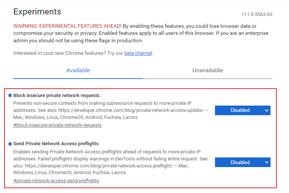Click the Experiments page heading

pyautogui.click(x=37, y=11)
